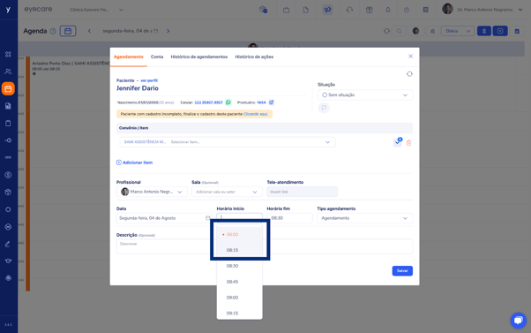Select 08:30 start time option
The width and height of the screenshot is (531, 333).
coord(239,266)
